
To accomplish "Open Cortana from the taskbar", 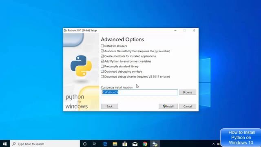I will (85, 144).
